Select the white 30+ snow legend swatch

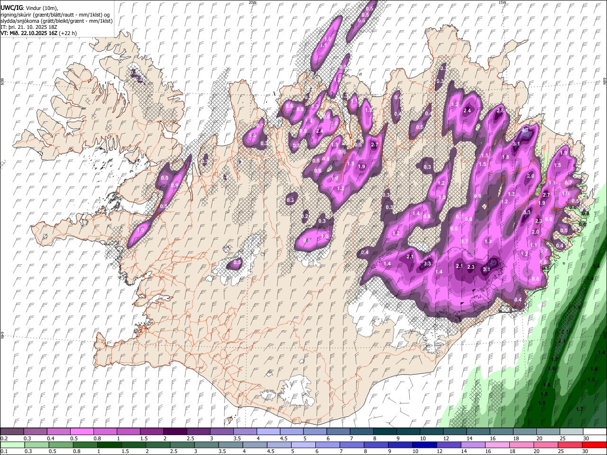[594, 432]
